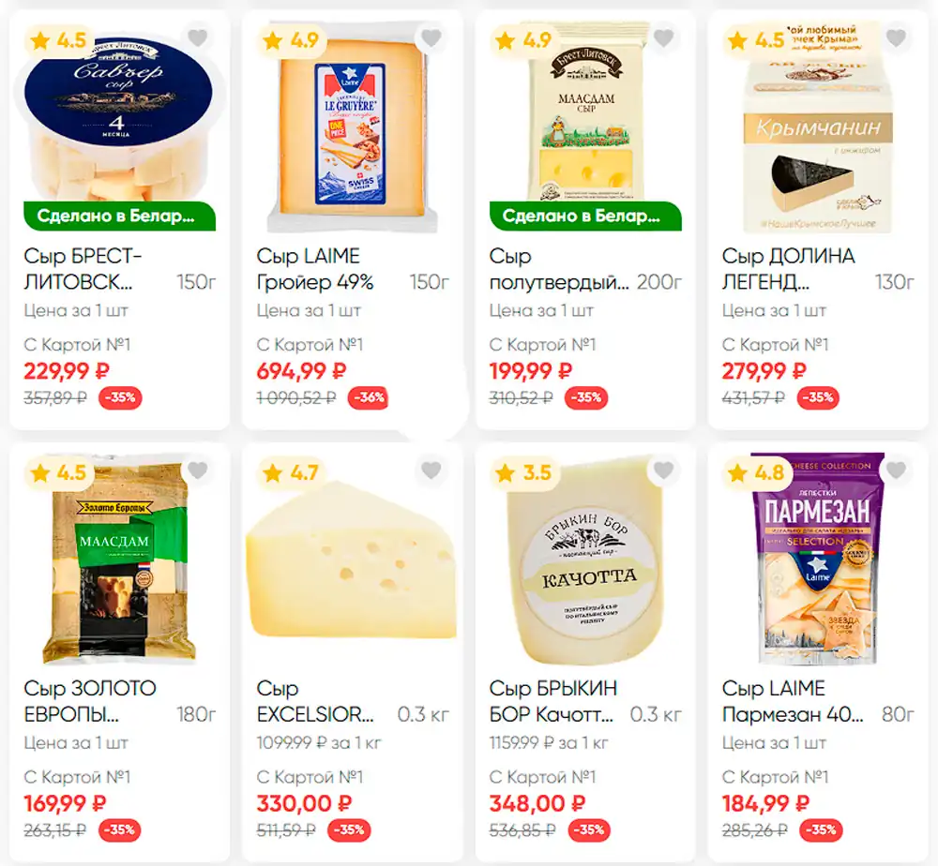Click the -36% discount badge
938x866 pixels.
[369, 397]
